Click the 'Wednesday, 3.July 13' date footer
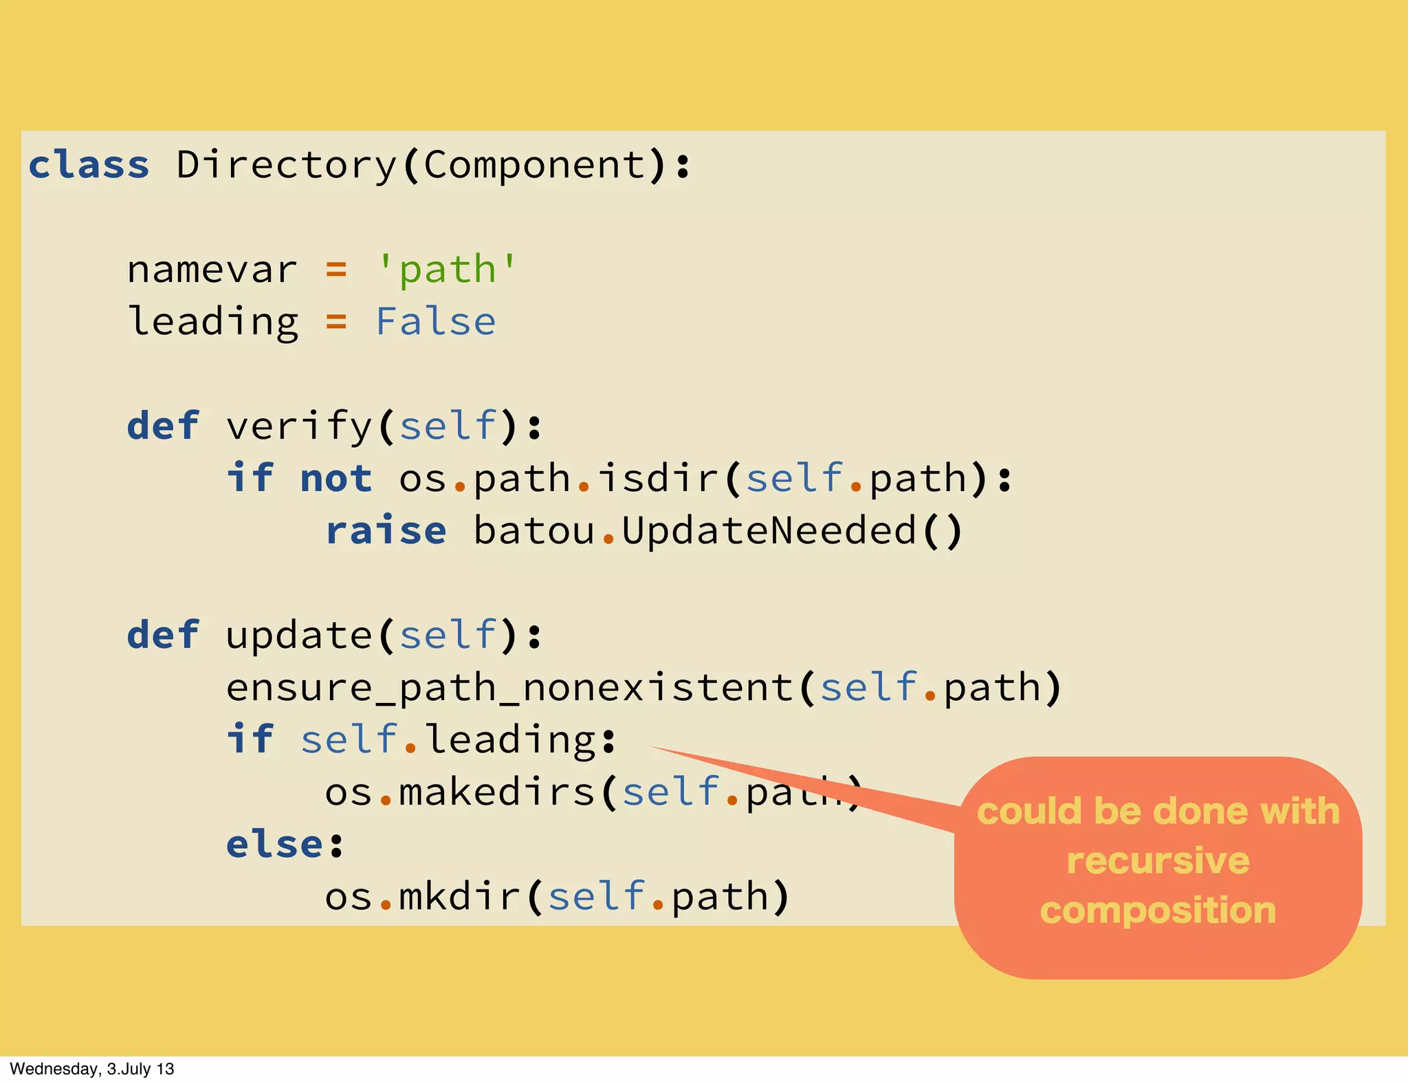 pyautogui.click(x=92, y=1069)
